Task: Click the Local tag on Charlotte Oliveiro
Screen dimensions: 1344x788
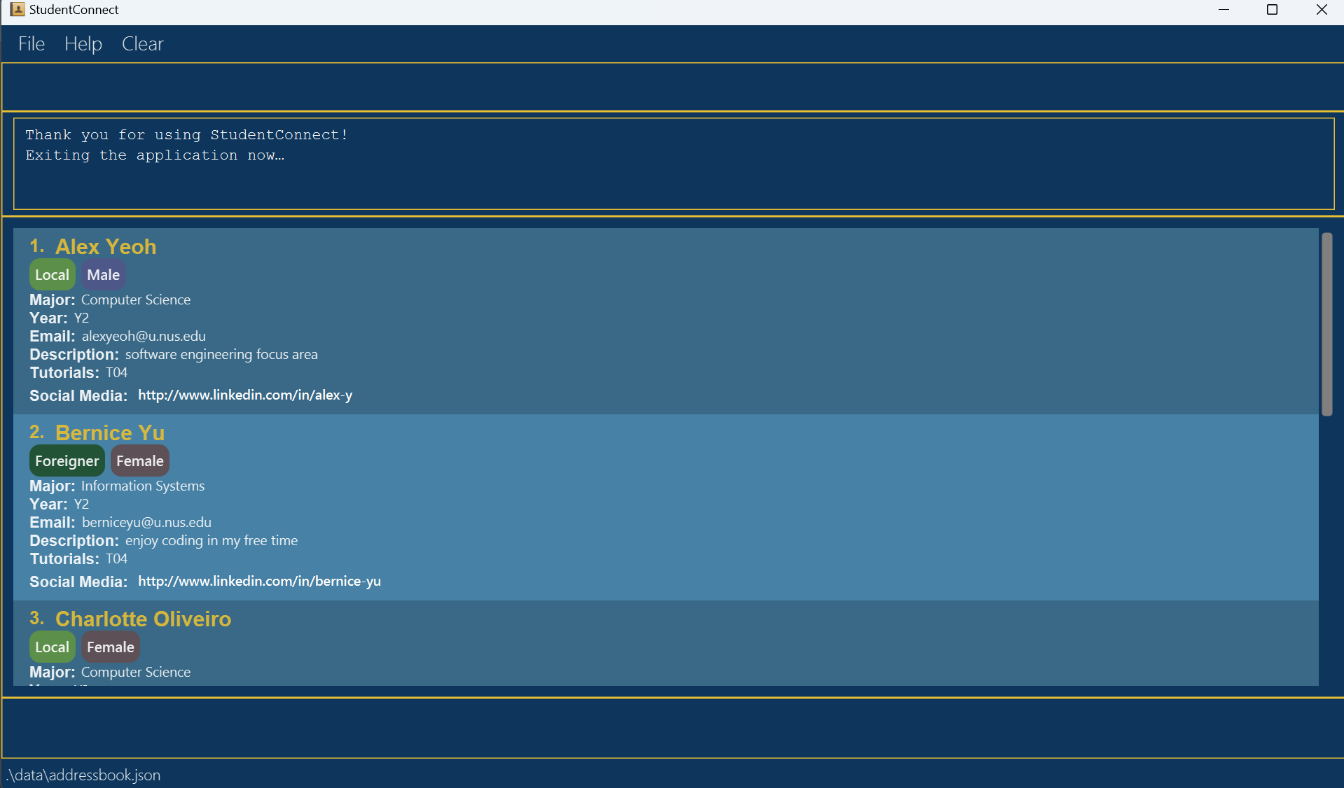Action: coord(52,647)
